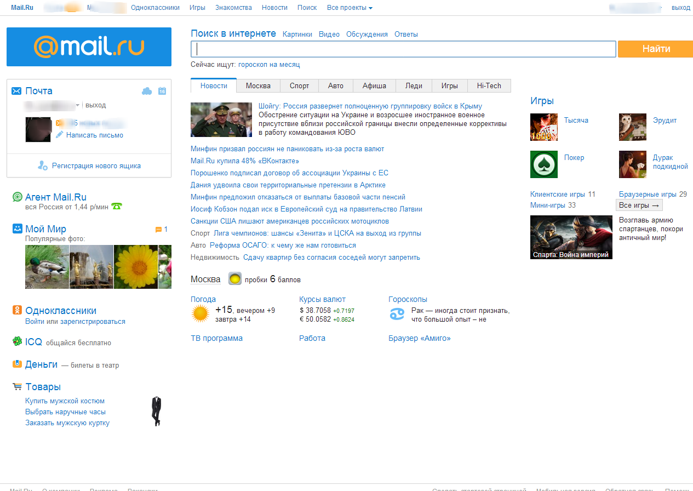Click the Деньги wallet icon
The image size is (693, 491).
click(x=17, y=364)
